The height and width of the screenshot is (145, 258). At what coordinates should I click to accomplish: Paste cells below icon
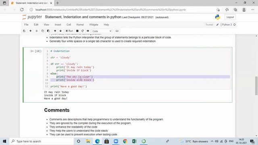coord(48,31)
